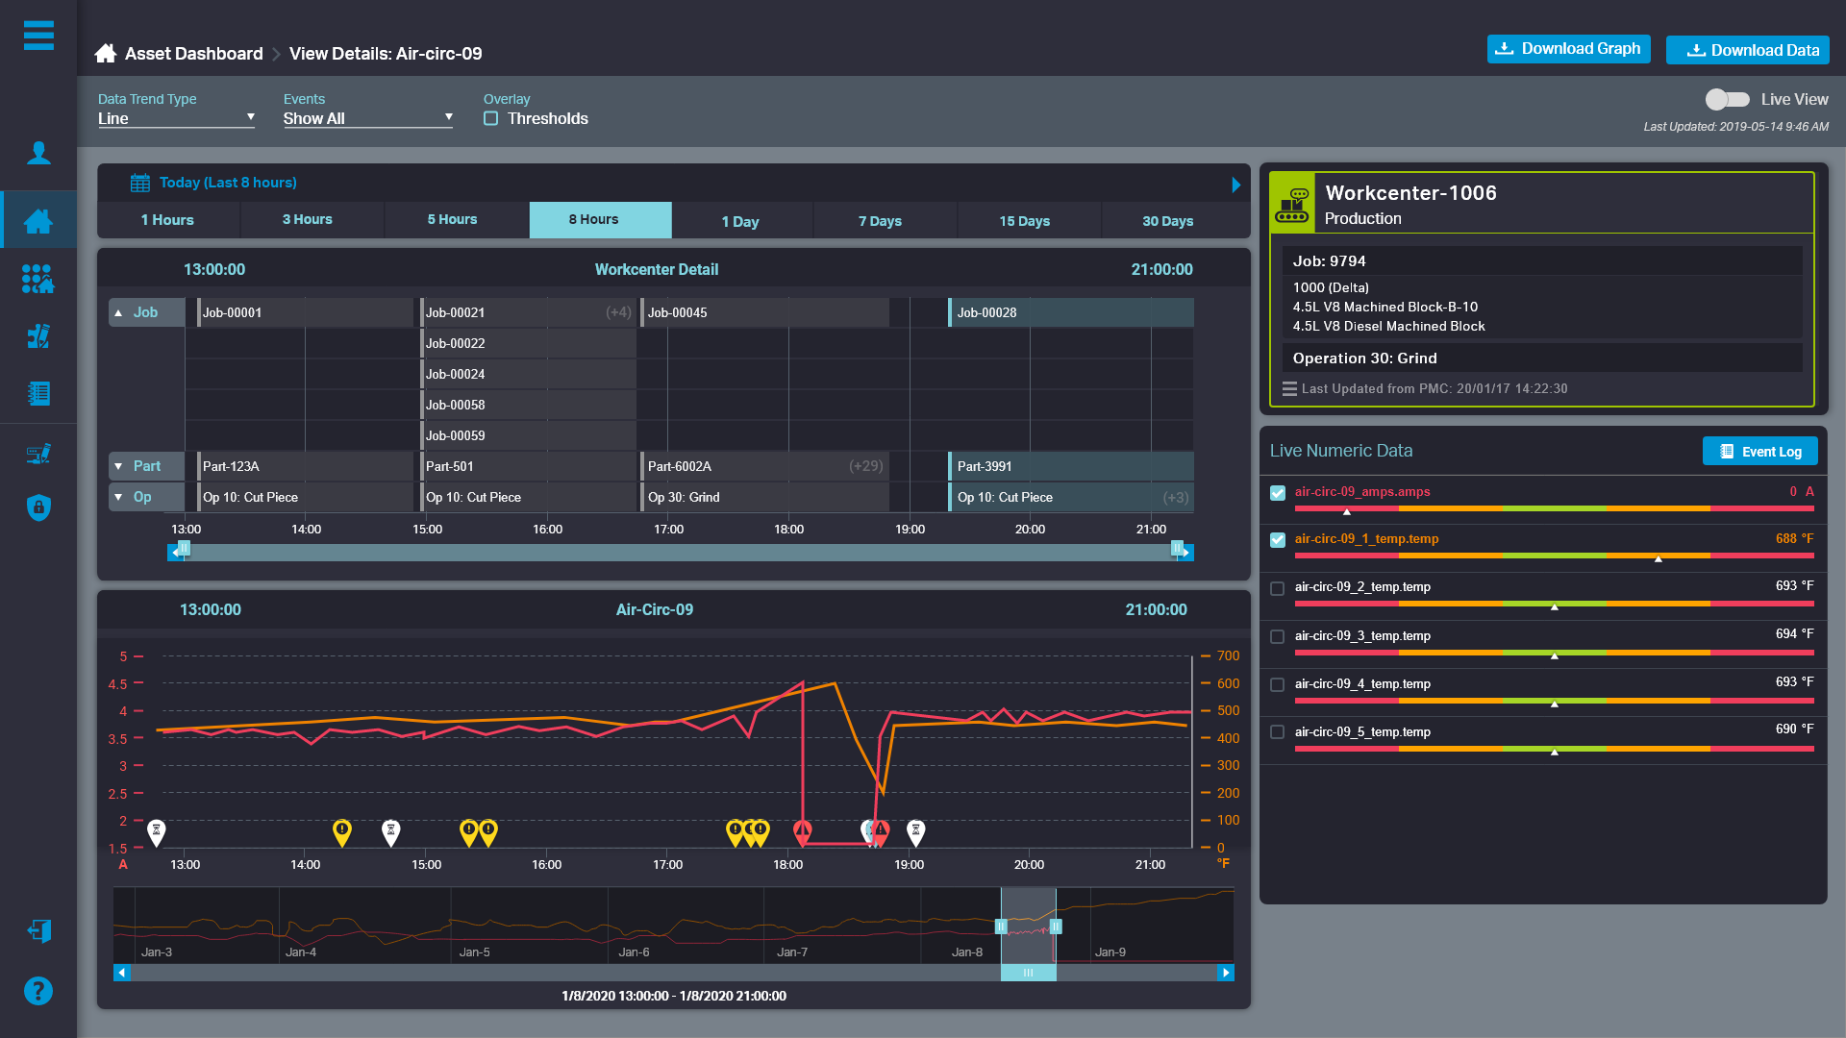
Task: Uncheck air-circ-09_1_temp.temp series
Action: coord(1277,540)
